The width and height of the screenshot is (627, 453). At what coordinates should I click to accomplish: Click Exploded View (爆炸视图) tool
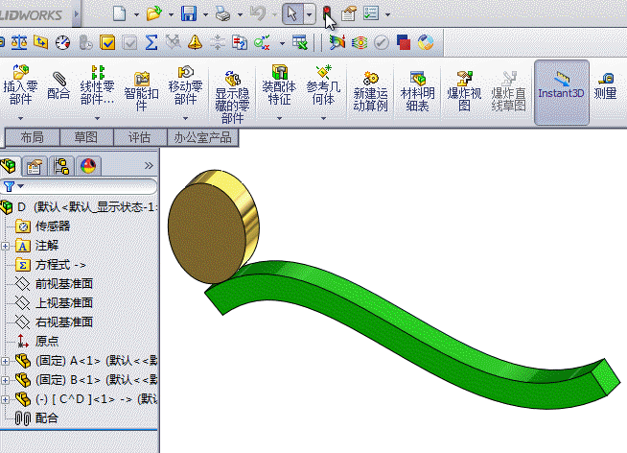point(464,91)
